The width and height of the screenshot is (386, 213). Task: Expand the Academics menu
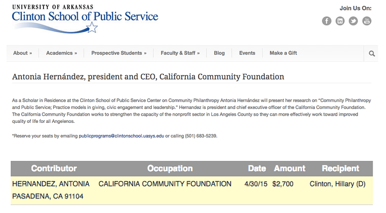tap(62, 53)
